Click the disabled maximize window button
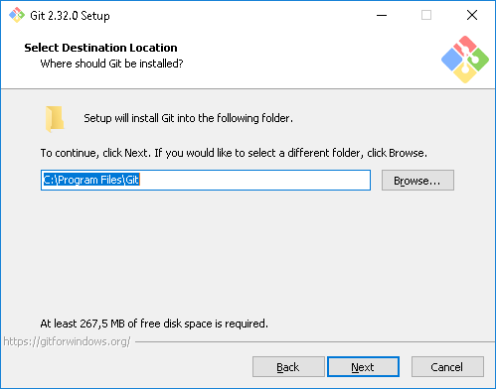Image resolution: width=496 pixels, height=390 pixels. [426, 15]
